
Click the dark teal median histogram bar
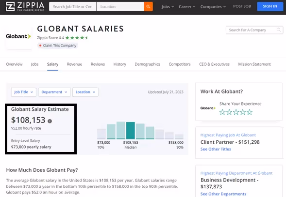131,130
